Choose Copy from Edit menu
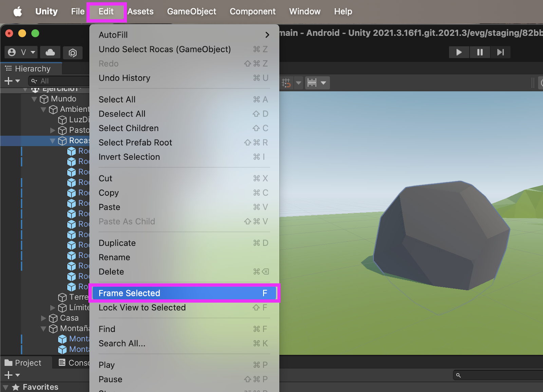This screenshot has height=392, width=543. (184, 193)
